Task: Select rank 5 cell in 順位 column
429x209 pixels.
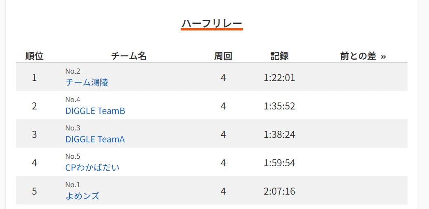Action: coord(34,191)
